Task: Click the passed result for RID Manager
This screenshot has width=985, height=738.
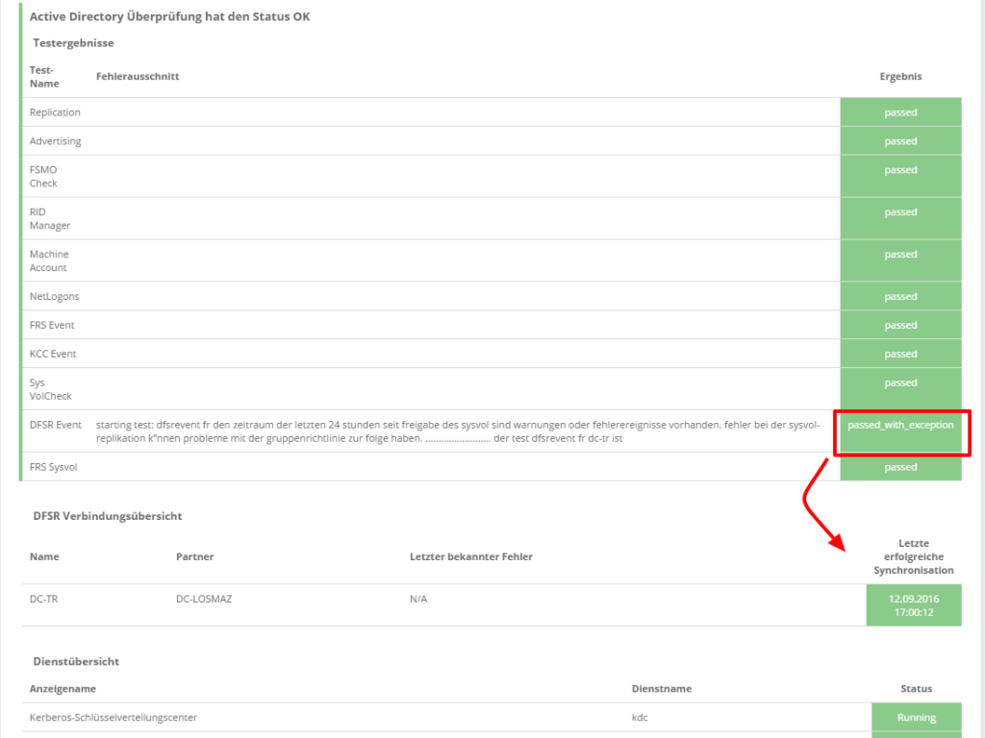Action: pos(900,212)
